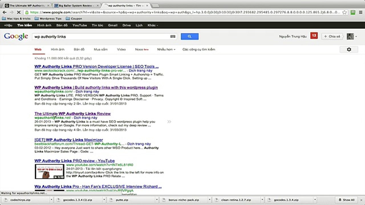Screen dimensions: 365x205
Task: Open the Mac tips & tricks bookmark folder
Action: coord(16,19)
